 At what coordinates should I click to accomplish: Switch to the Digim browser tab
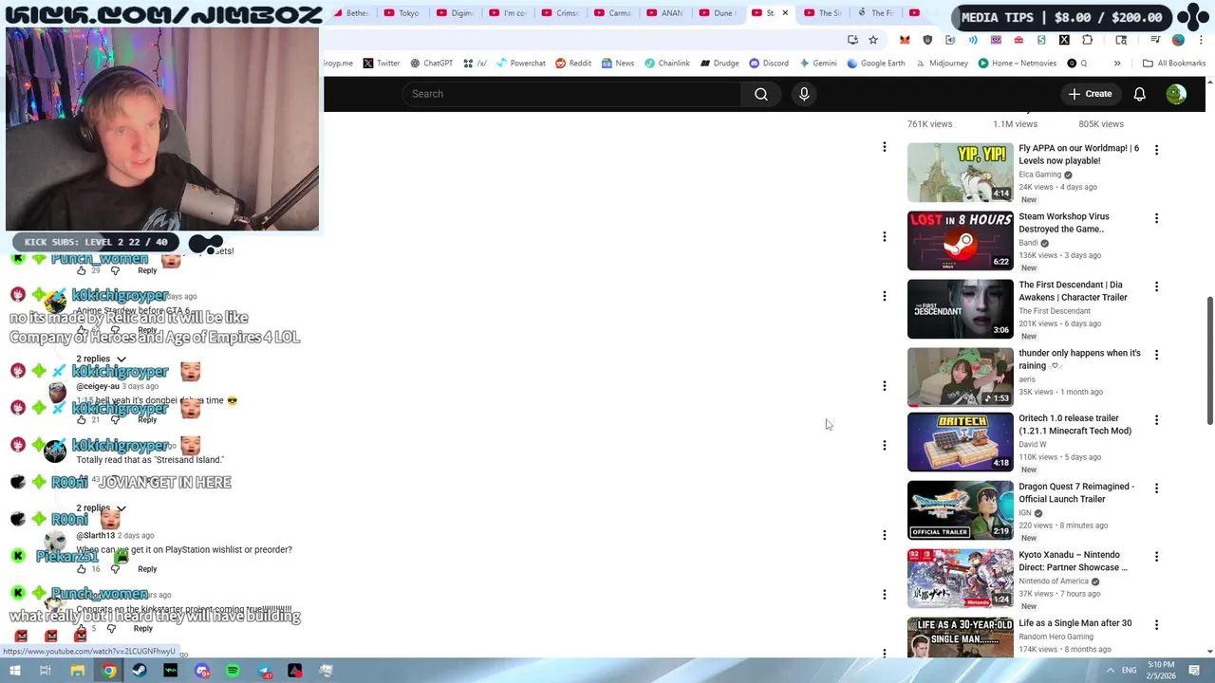[456, 13]
